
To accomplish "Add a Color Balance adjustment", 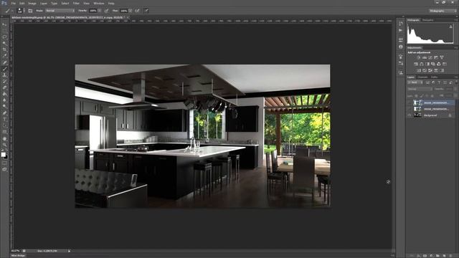I will (x=422, y=64).
